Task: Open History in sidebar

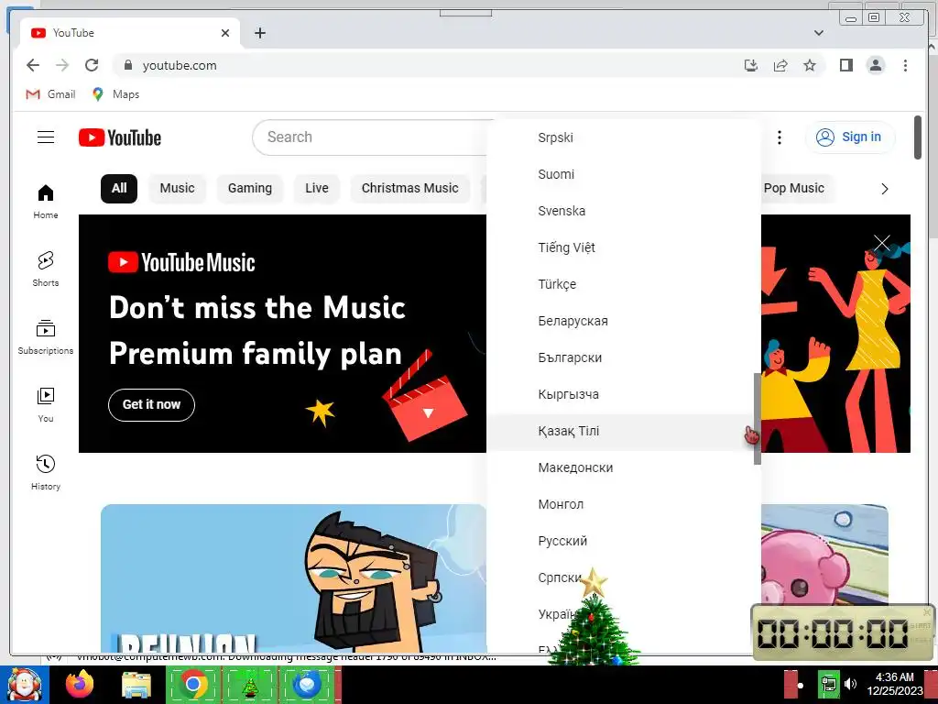Action: [x=46, y=473]
